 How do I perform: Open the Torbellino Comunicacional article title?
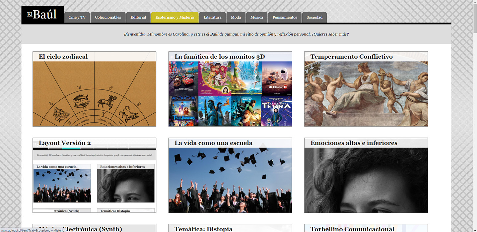pos(352,229)
